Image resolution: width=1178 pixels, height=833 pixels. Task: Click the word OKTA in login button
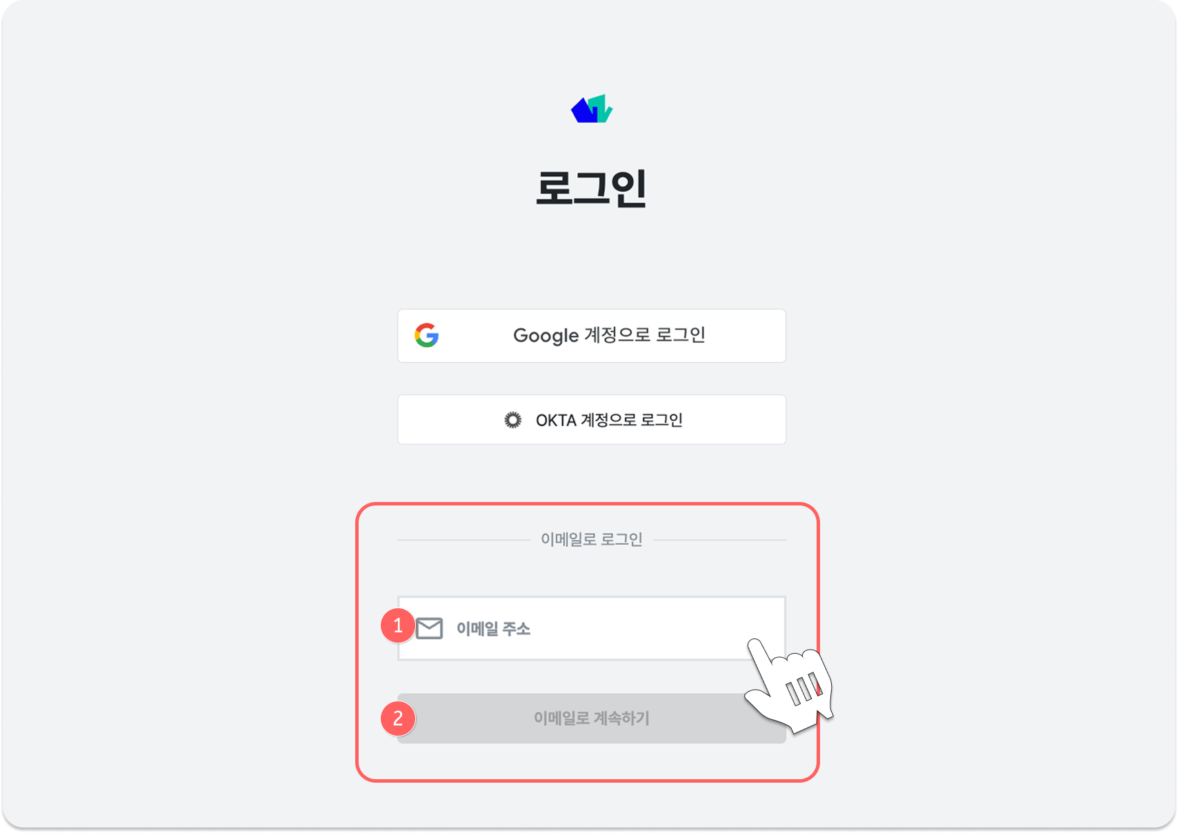coord(556,421)
